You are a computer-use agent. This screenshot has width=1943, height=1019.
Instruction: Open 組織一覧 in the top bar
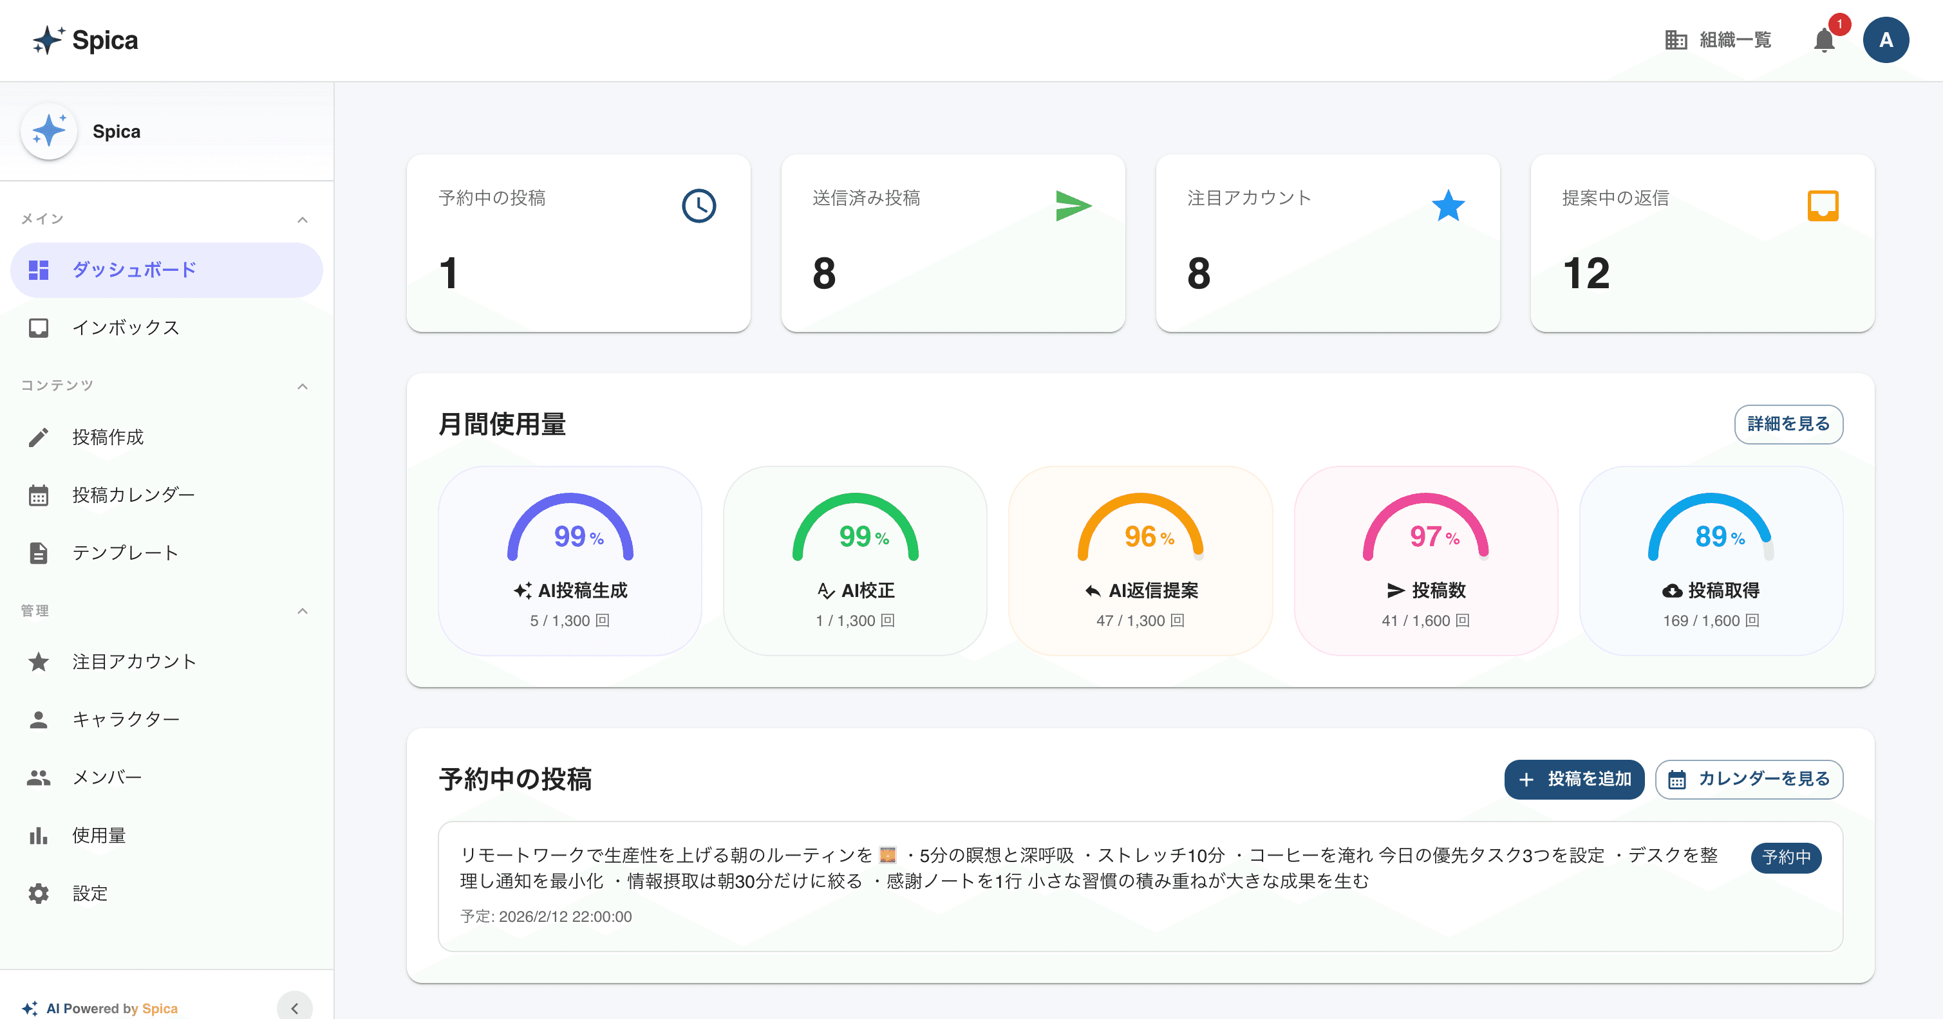(x=1718, y=40)
